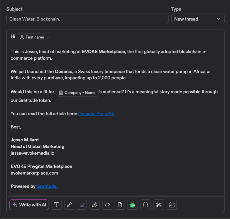Open the Gratitude link in signature
The image size is (230, 219).
(x=47, y=186)
